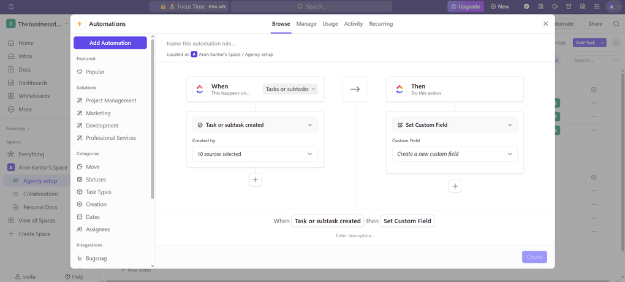Open Docs in sidebar

(x=25, y=69)
